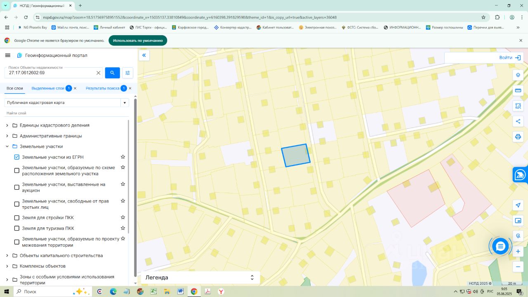Zoom in with the plus button

coord(518,251)
